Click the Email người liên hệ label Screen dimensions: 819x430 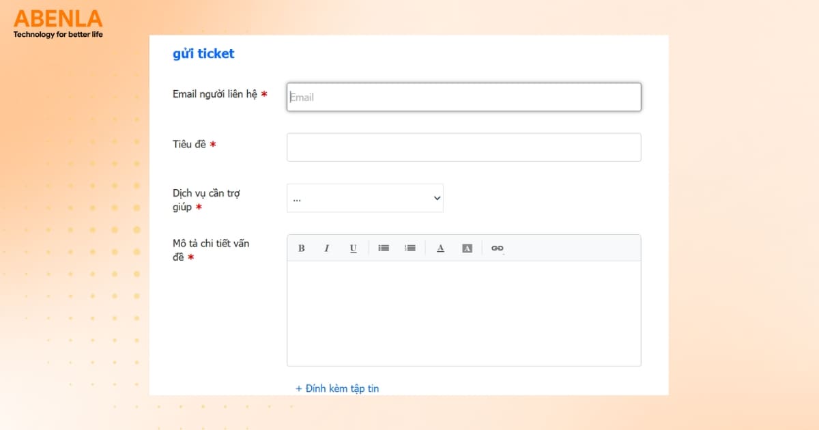point(215,94)
